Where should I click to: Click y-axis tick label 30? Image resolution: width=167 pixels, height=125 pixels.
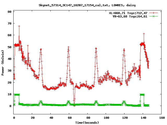click(9, 71)
